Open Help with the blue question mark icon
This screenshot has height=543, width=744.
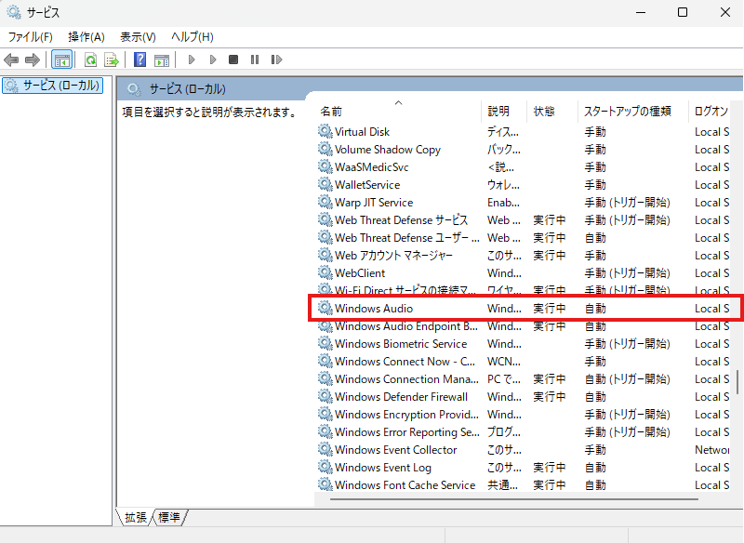[x=139, y=60]
